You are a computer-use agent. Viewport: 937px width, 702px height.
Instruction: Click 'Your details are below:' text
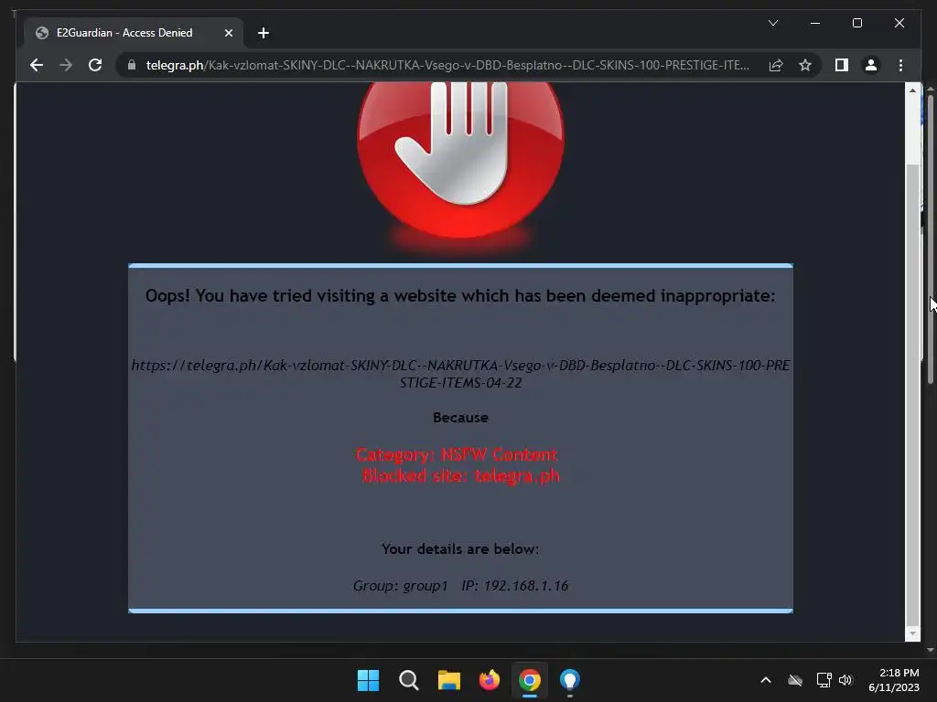(x=460, y=549)
